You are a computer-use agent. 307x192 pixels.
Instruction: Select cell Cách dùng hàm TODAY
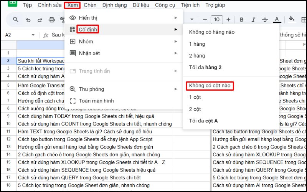point(95,116)
